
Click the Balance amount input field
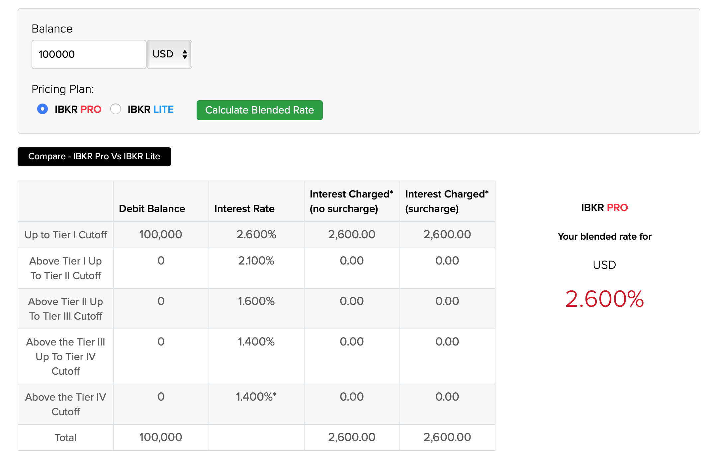[x=89, y=54]
